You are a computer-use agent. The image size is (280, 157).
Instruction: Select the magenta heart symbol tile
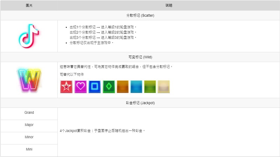(80, 87)
